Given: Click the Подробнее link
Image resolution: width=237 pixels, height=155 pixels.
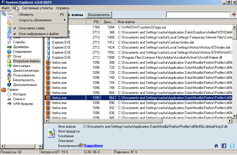Looking at the screenshot, I should (93, 146).
